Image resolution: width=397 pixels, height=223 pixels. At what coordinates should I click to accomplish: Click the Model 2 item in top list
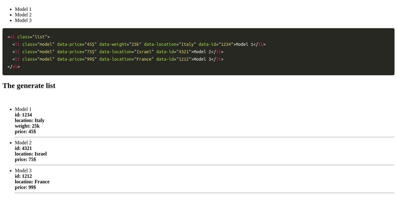click(23, 15)
